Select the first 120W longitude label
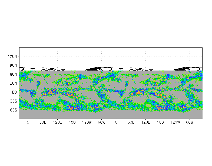This screenshot has width=212, height=166. point(87,122)
